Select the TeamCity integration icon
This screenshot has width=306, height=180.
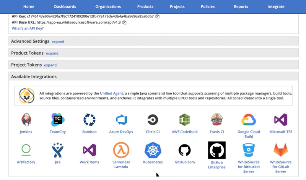point(58,120)
